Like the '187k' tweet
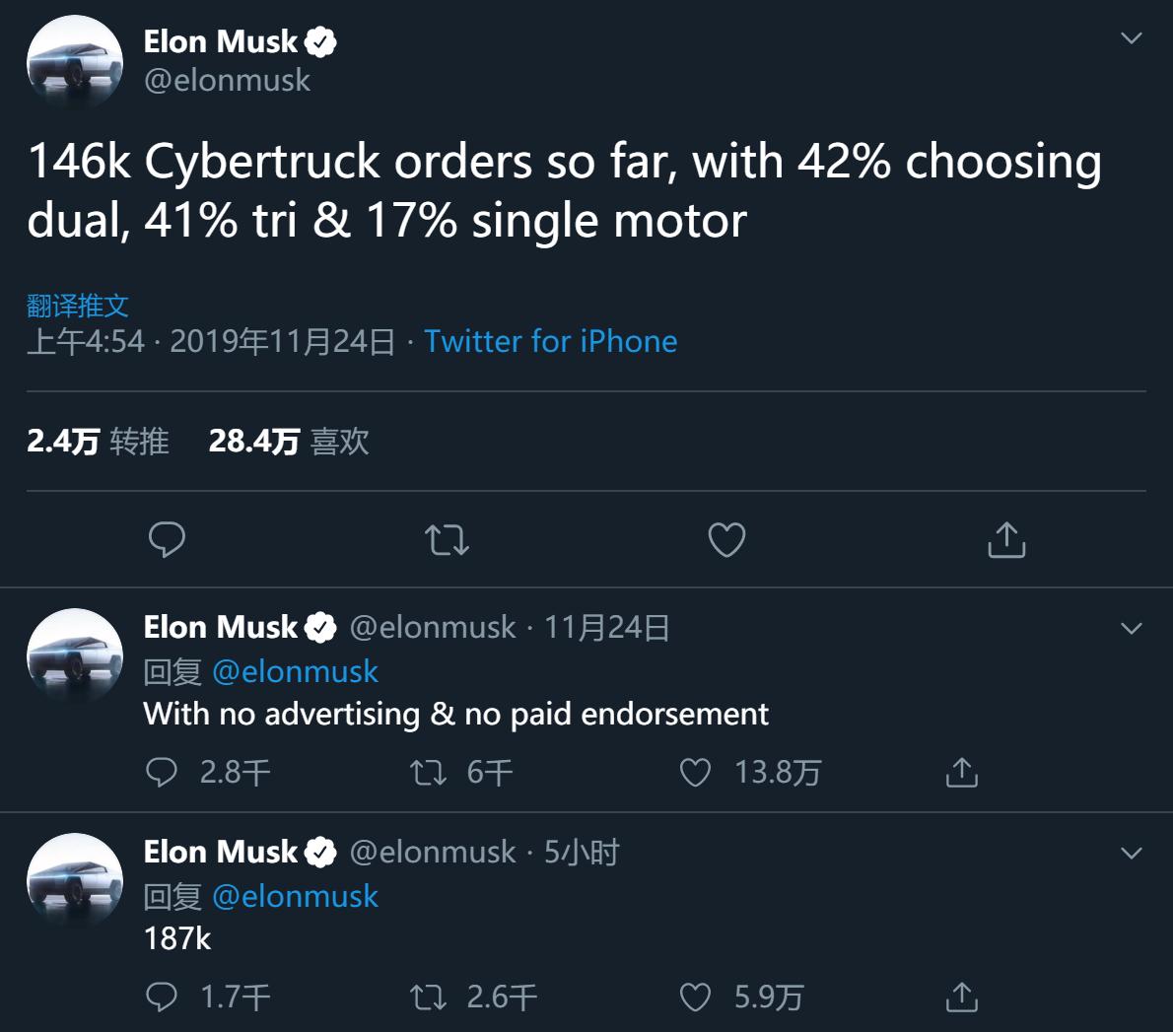The image size is (1173, 1032). pyautogui.click(x=696, y=997)
